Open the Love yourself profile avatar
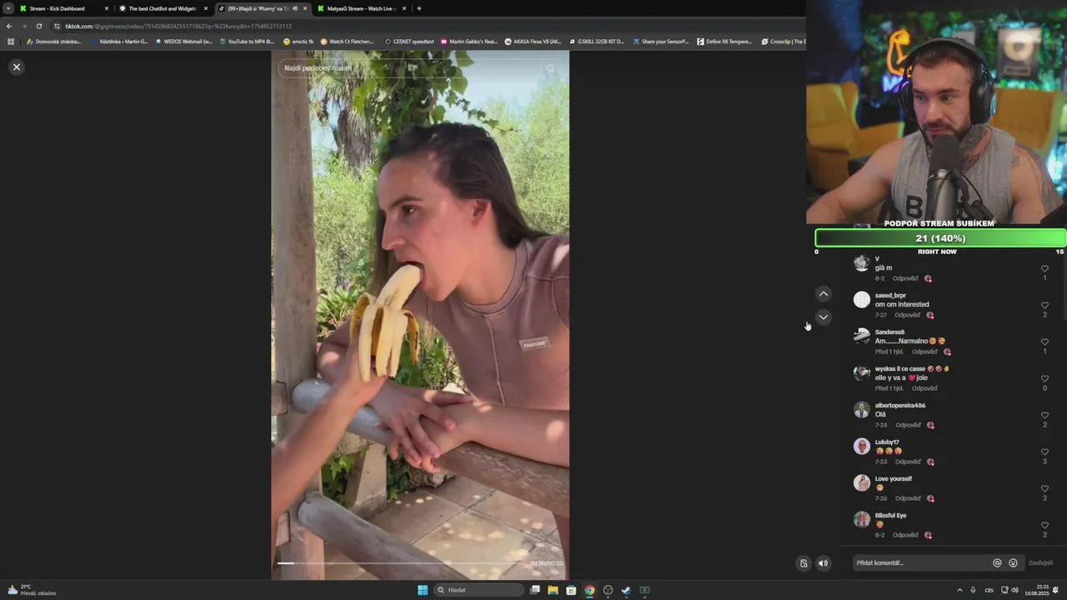This screenshot has height=600, width=1067. click(862, 483)
